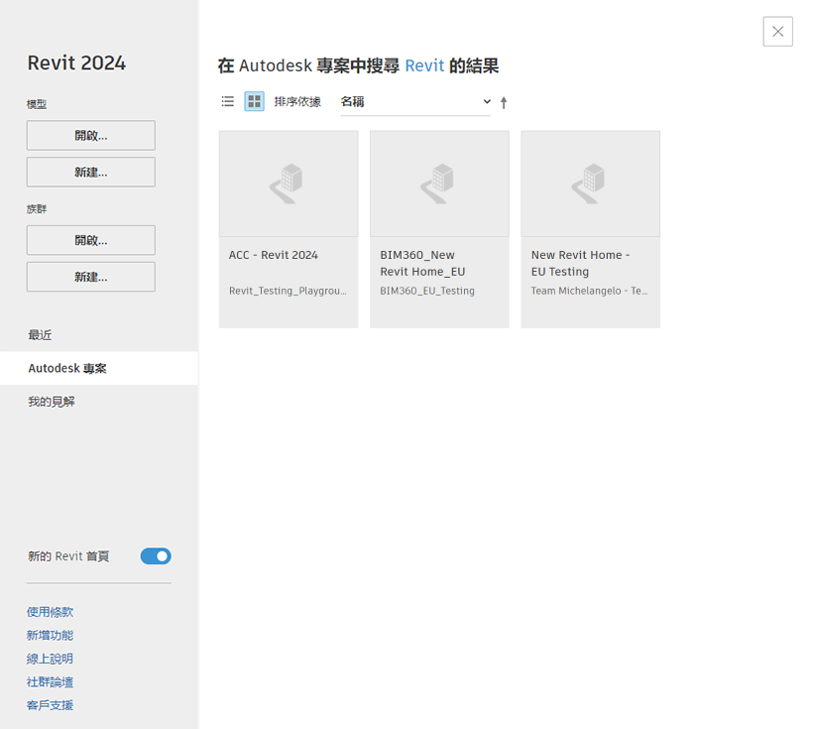
Task: Open 使用條款 link
Action: 50,612
